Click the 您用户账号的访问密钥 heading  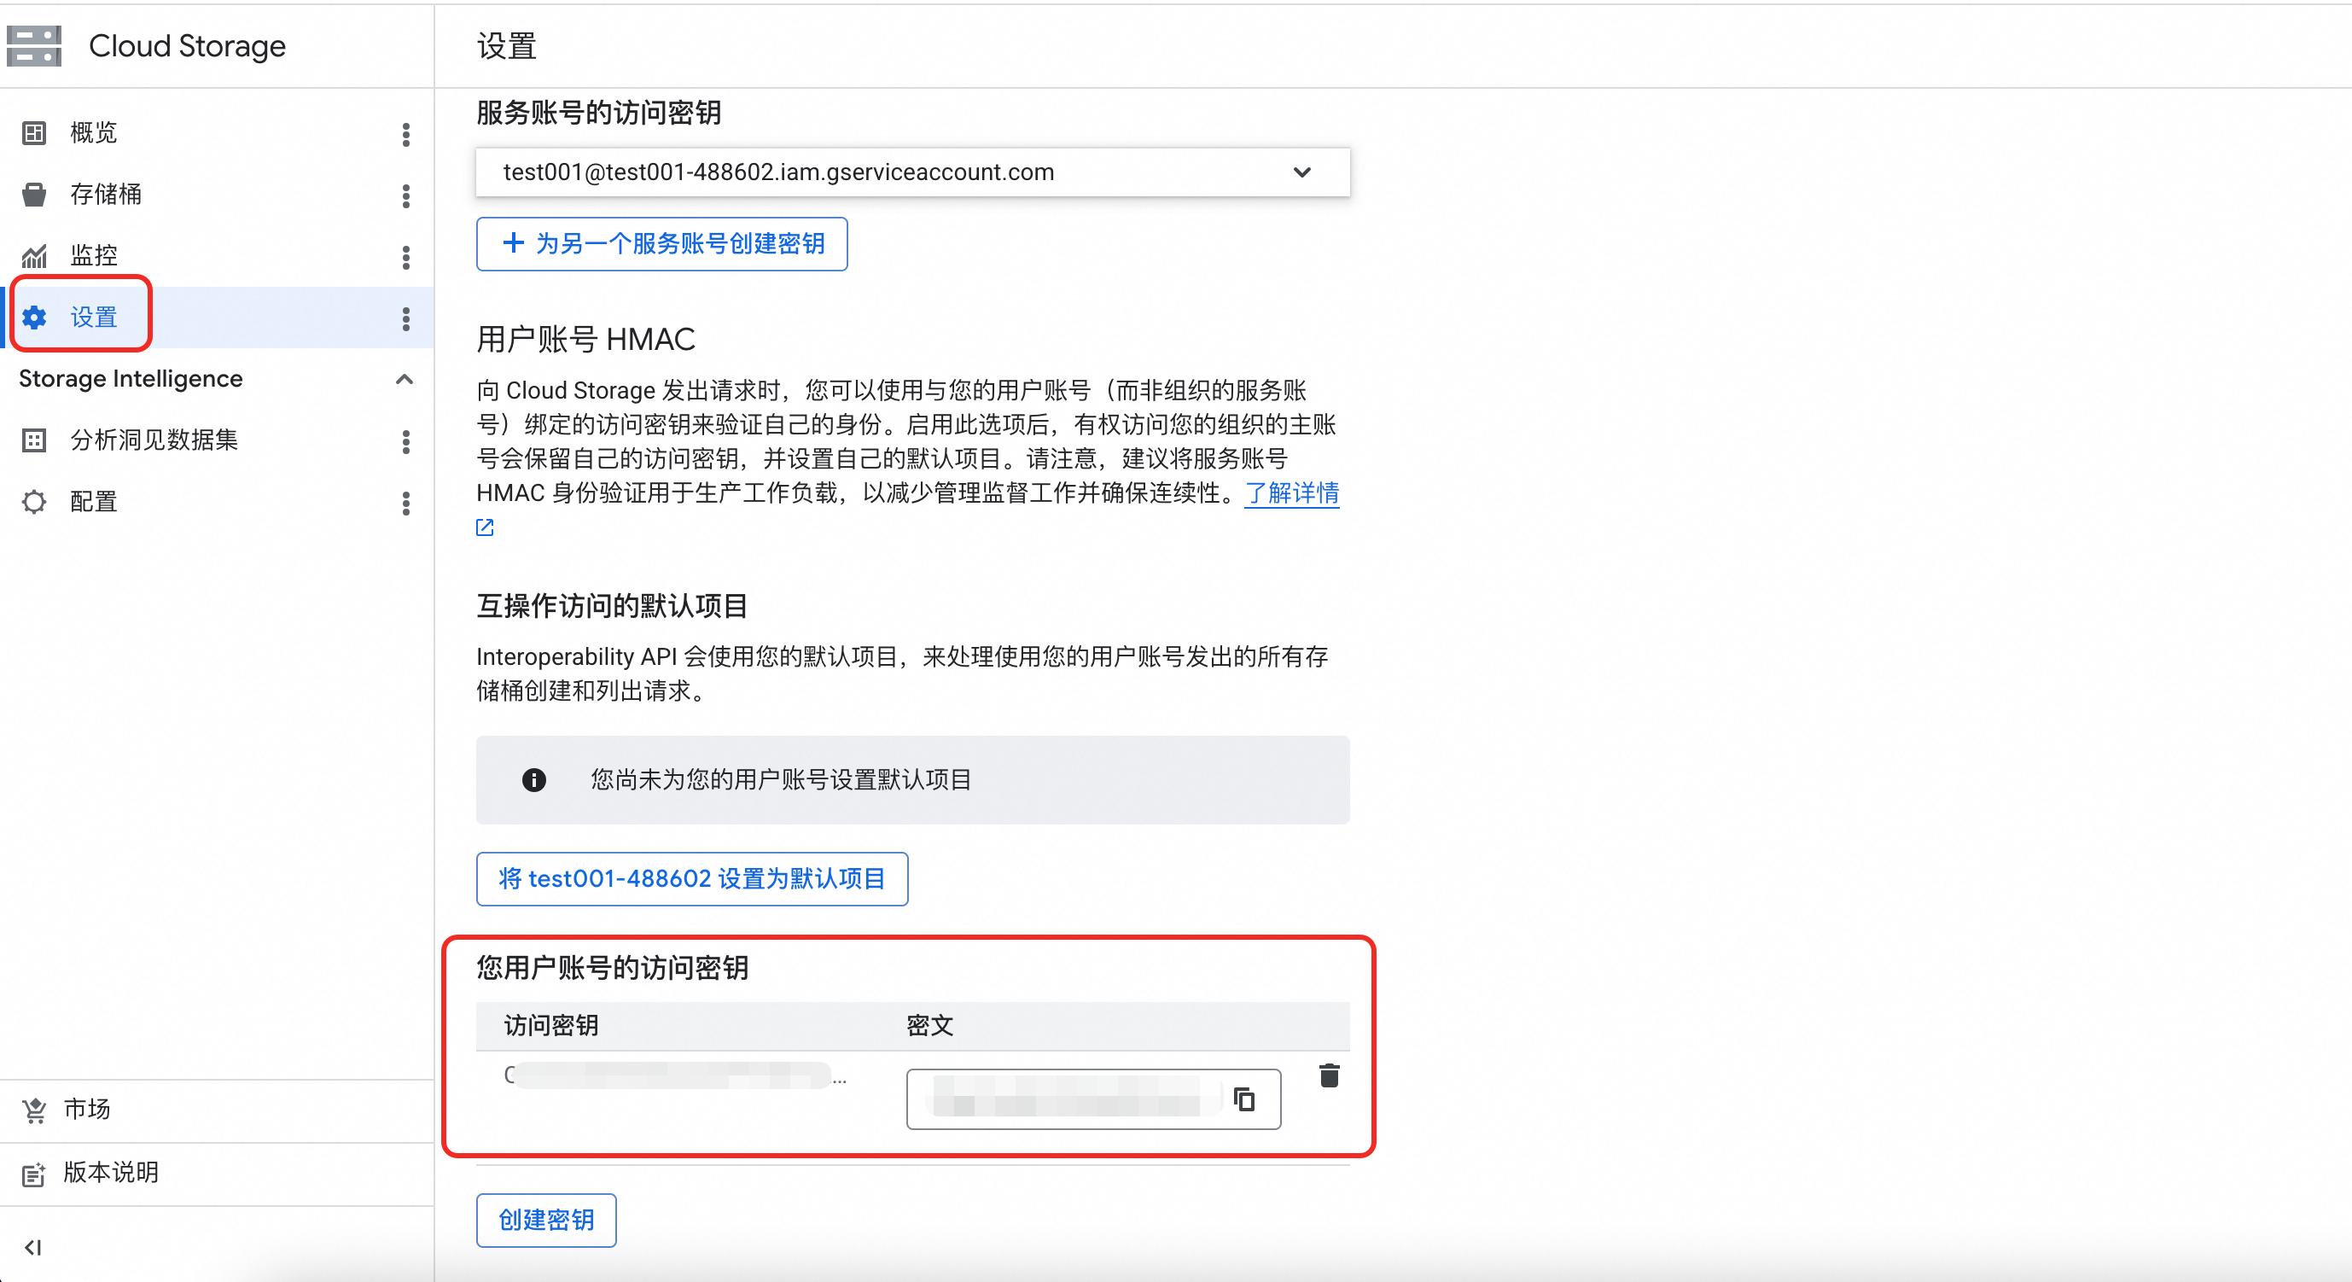coord(612,967)
